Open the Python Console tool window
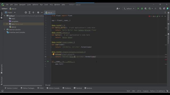170x95 pixels. pos(53,88)
